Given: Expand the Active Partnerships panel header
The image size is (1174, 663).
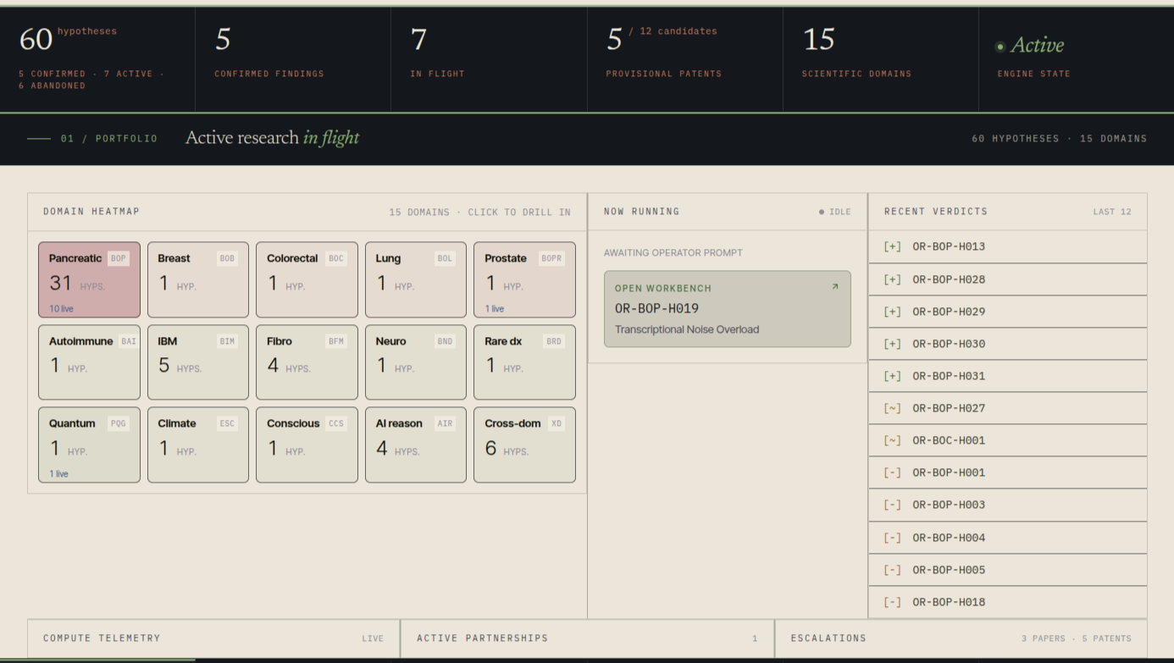Looking at the screenshot, I should [587, 638].
